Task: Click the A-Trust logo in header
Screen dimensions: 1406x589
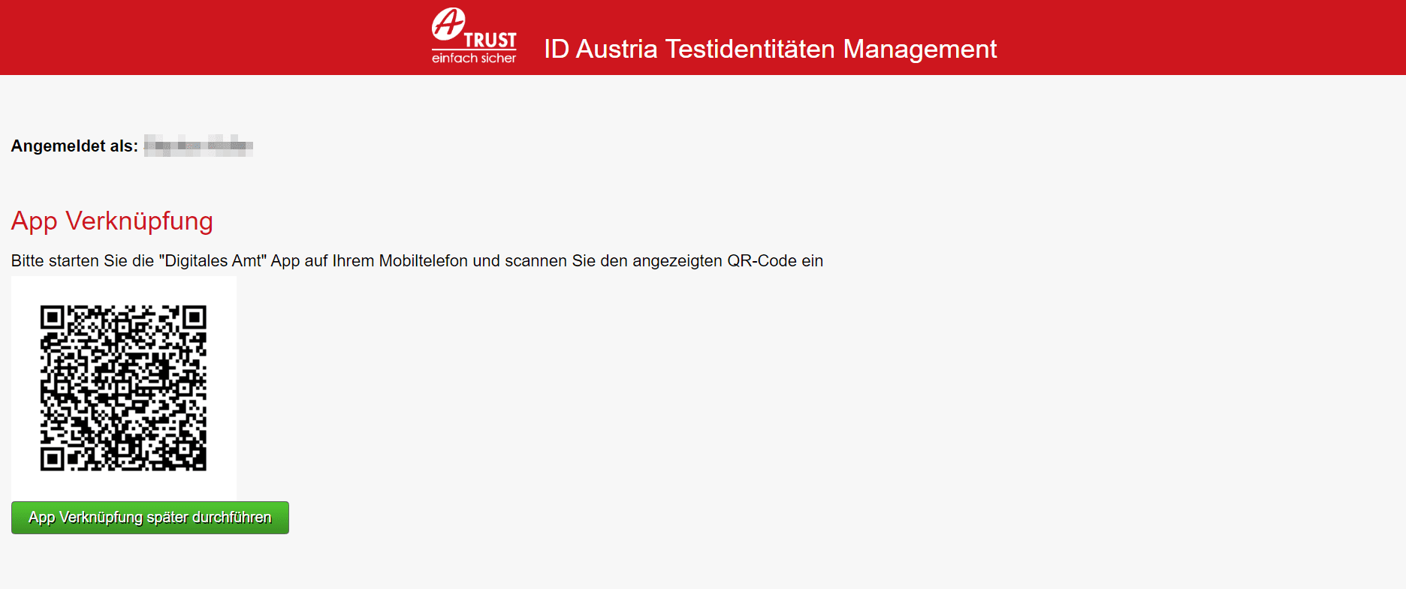Action: coord(474,36)
